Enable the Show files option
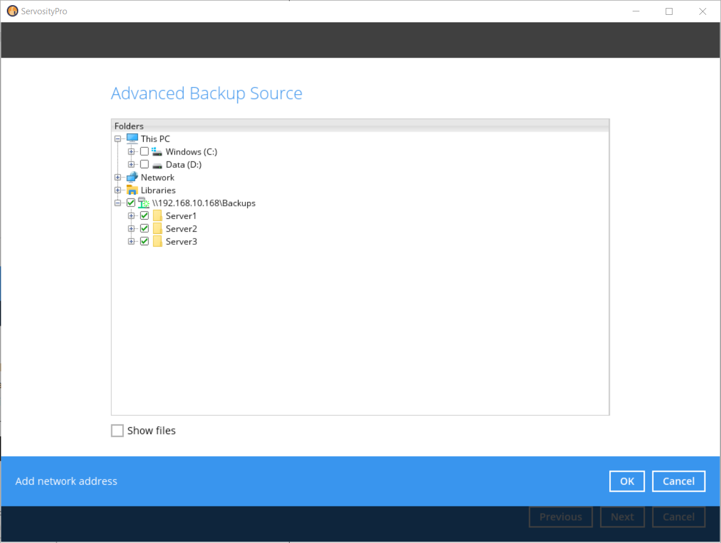Screen dimensions: 721x543 tap(117, 430)
